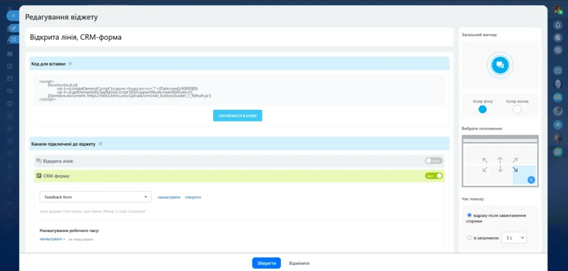This screenshot has height=271, width=568.
Task: Click the chat widget preview button
Action: point(500,65)
